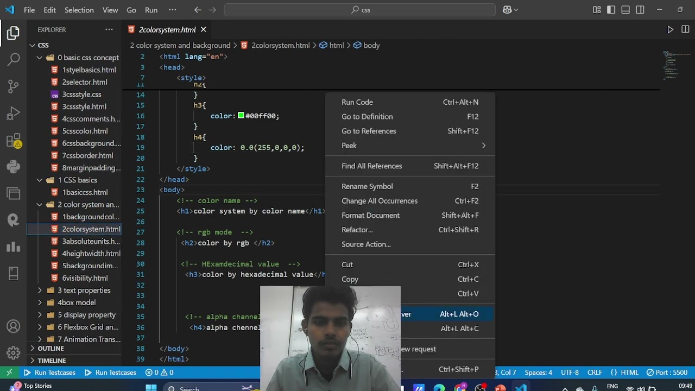Viewport: 695px width, 391px height.
Task: Click UTF-8 encoding in status bar
Action: click(570, 373)
